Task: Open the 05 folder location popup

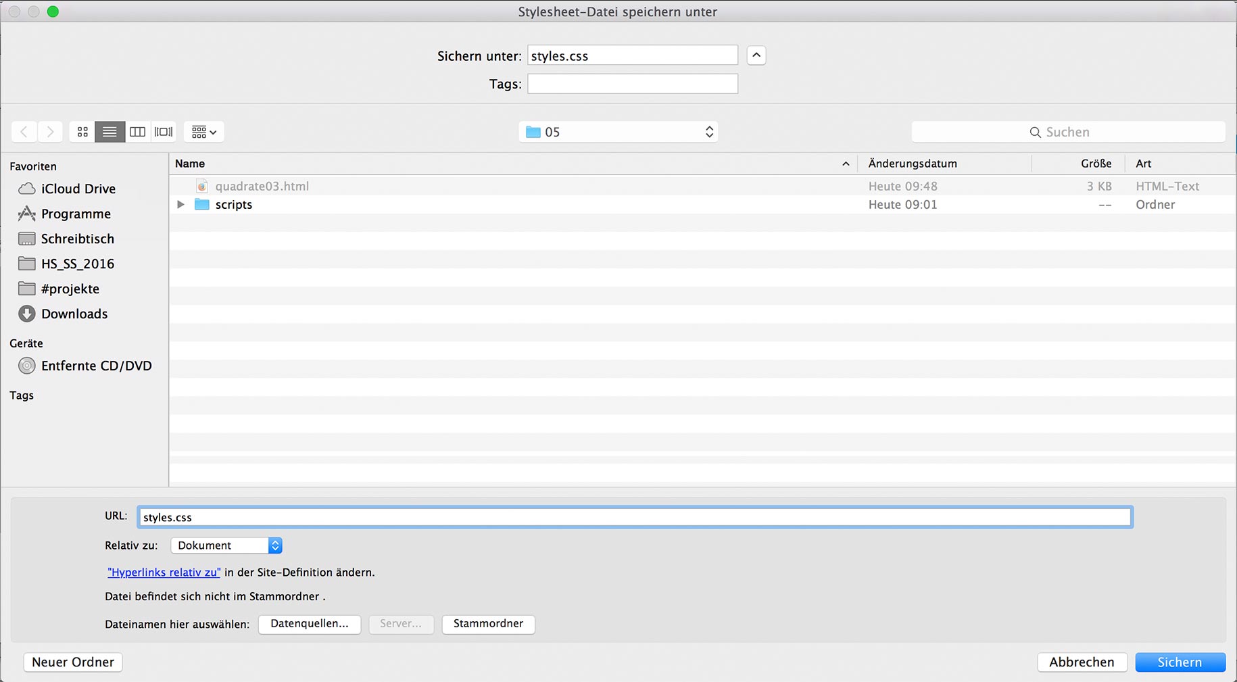Action: pos(618,132)
